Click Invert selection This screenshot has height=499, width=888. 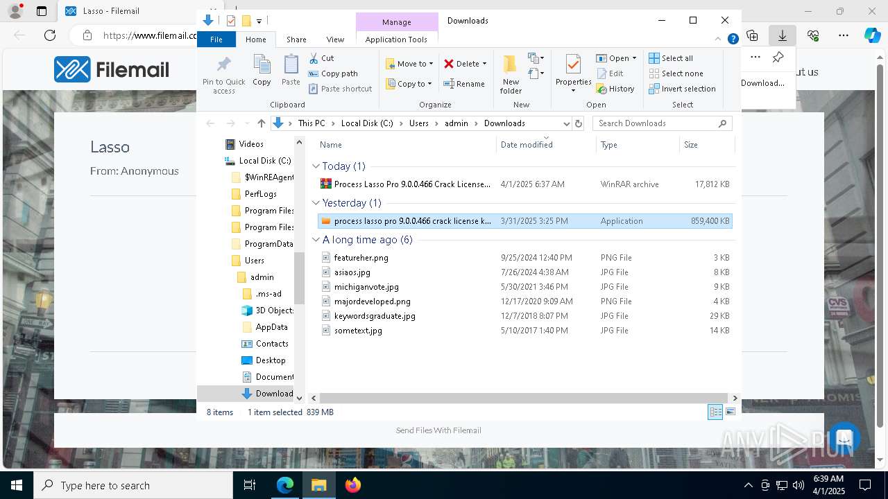682,89
